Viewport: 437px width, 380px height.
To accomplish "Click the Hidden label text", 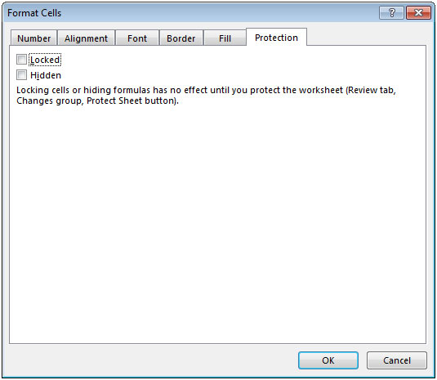I will coord(46,75).
